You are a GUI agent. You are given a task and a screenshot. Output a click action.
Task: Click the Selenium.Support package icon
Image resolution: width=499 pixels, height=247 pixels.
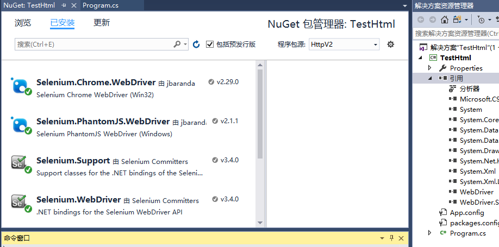[21, 164]
